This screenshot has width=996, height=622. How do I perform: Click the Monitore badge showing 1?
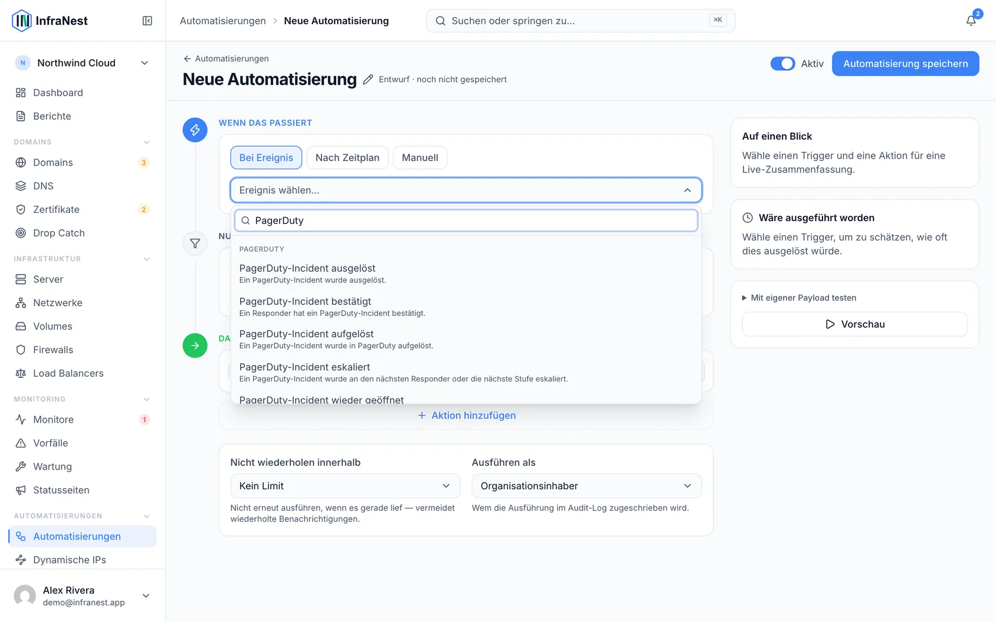(x=144, y=420)
